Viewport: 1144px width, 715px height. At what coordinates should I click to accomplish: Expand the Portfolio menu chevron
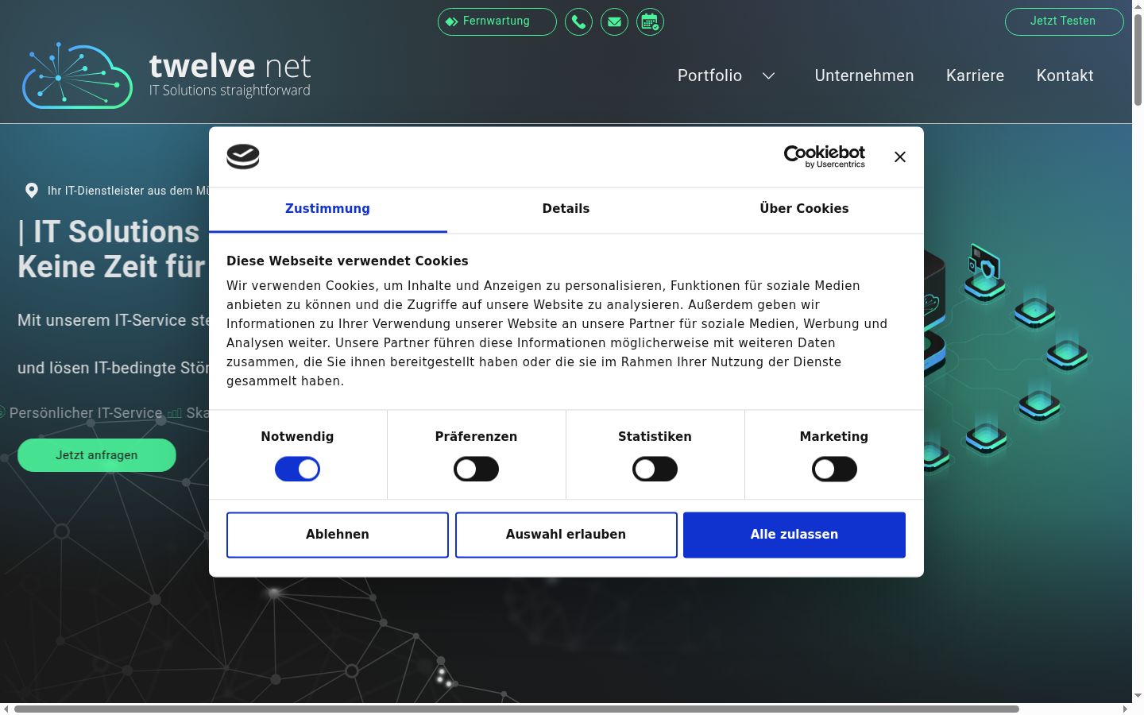tap(768, 75)
